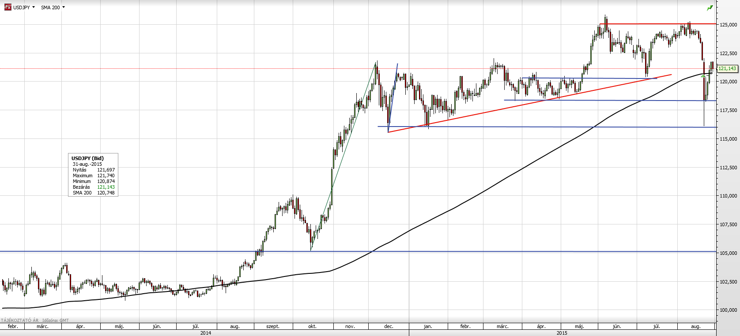The width and height of the screenshot is (740, 336).
Task: Open the USDJPY symbol dropdown
Action: (x=24, y=7)
